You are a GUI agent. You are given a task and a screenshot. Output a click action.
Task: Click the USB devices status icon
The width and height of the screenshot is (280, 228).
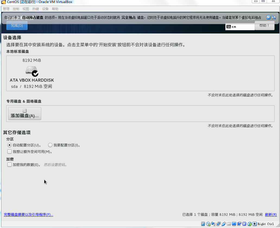(223, 224)
